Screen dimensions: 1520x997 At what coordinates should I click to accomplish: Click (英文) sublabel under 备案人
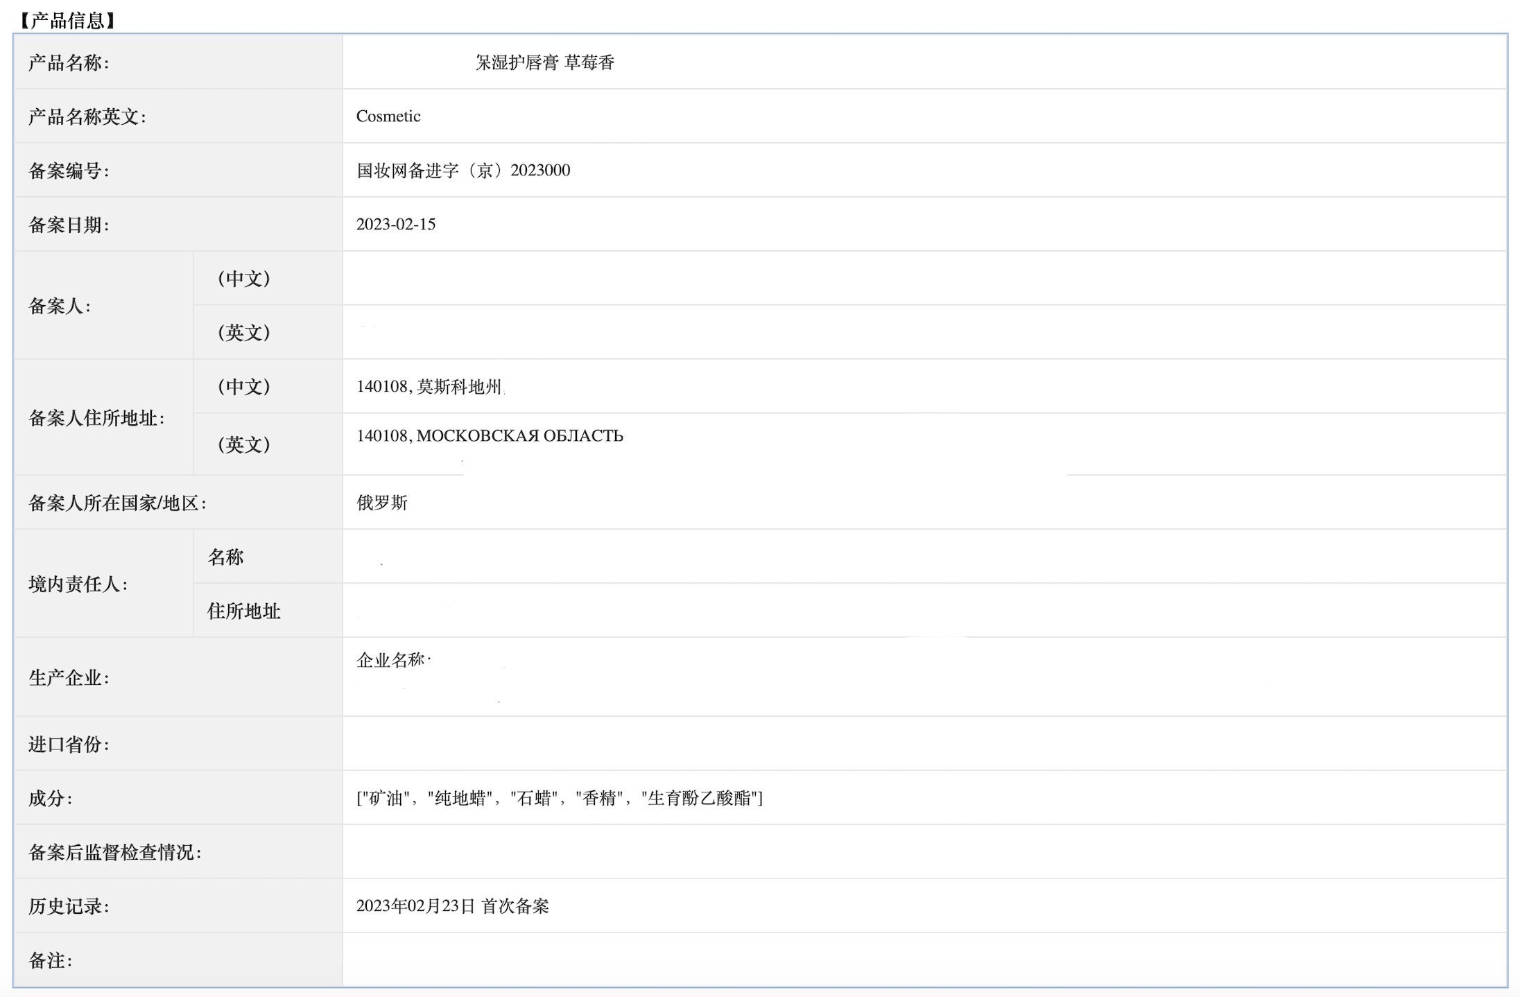(243, 332)
